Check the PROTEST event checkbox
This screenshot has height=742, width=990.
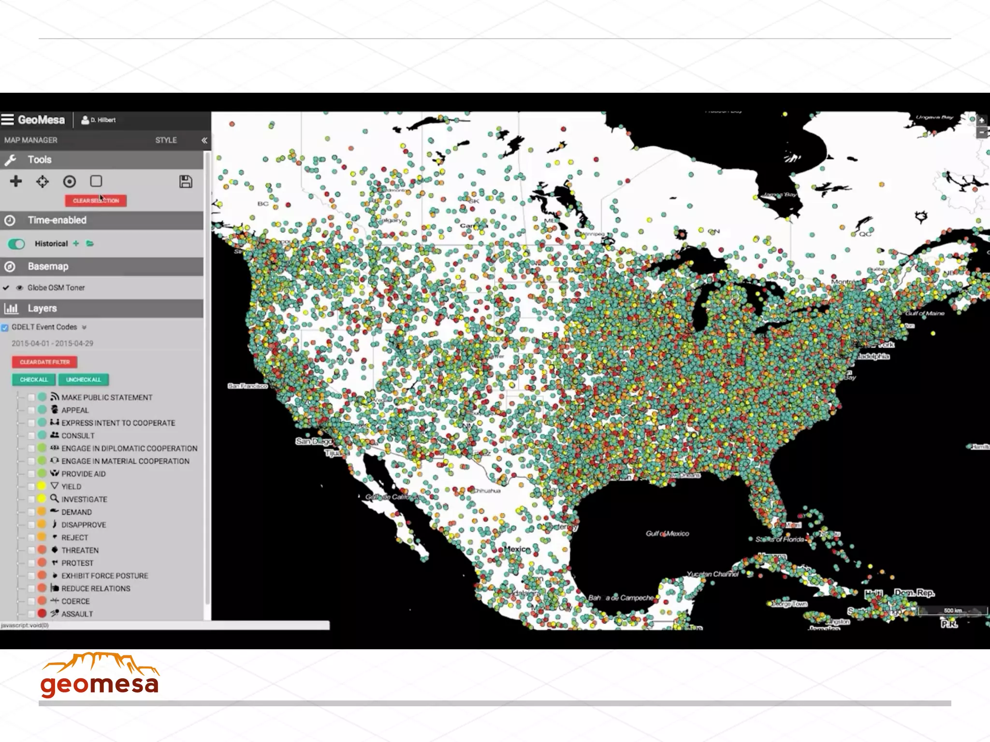[x=31, y=563]
